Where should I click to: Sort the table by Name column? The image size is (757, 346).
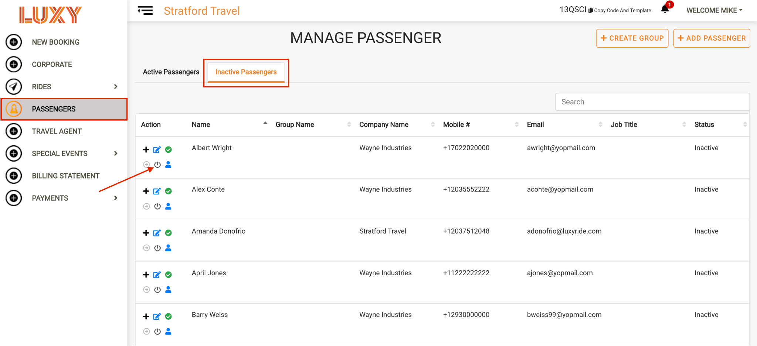click(x=201, y=125)
